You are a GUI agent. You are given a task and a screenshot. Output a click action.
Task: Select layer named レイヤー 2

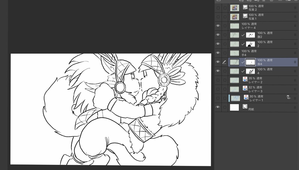coord(255,82)
